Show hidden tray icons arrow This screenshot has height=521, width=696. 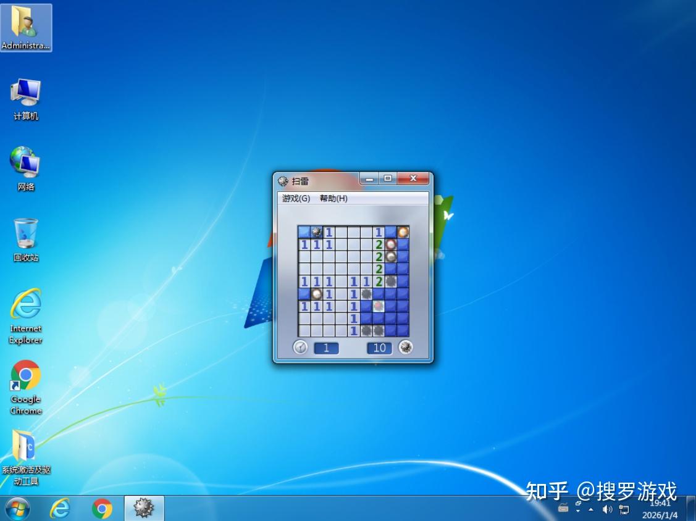(591, 509)
